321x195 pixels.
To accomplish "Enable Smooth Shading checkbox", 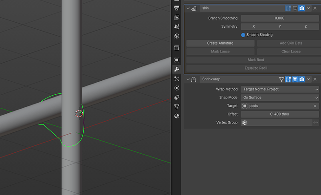I will point(243,35).
